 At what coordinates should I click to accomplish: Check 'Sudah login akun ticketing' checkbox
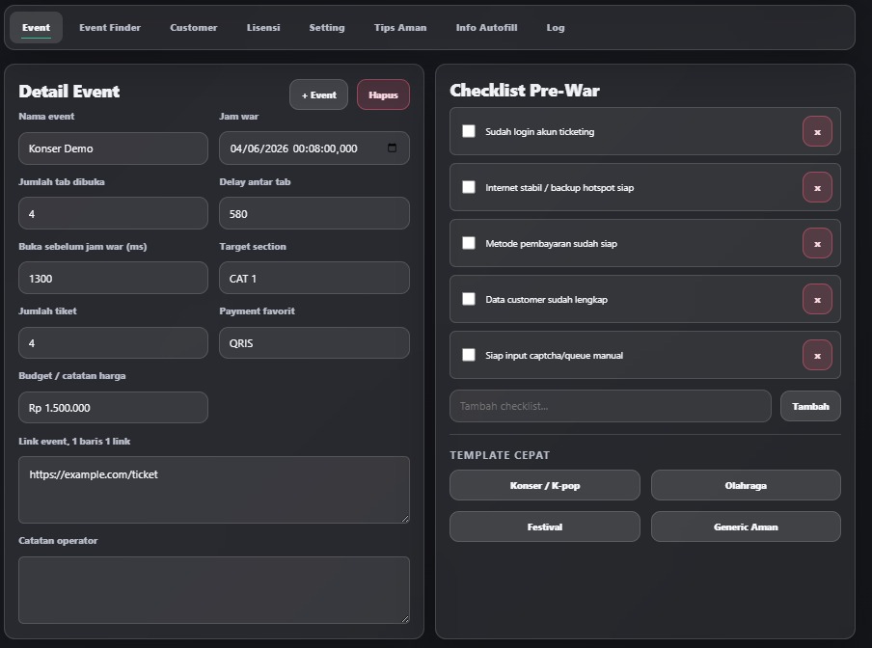pos(469,131)
